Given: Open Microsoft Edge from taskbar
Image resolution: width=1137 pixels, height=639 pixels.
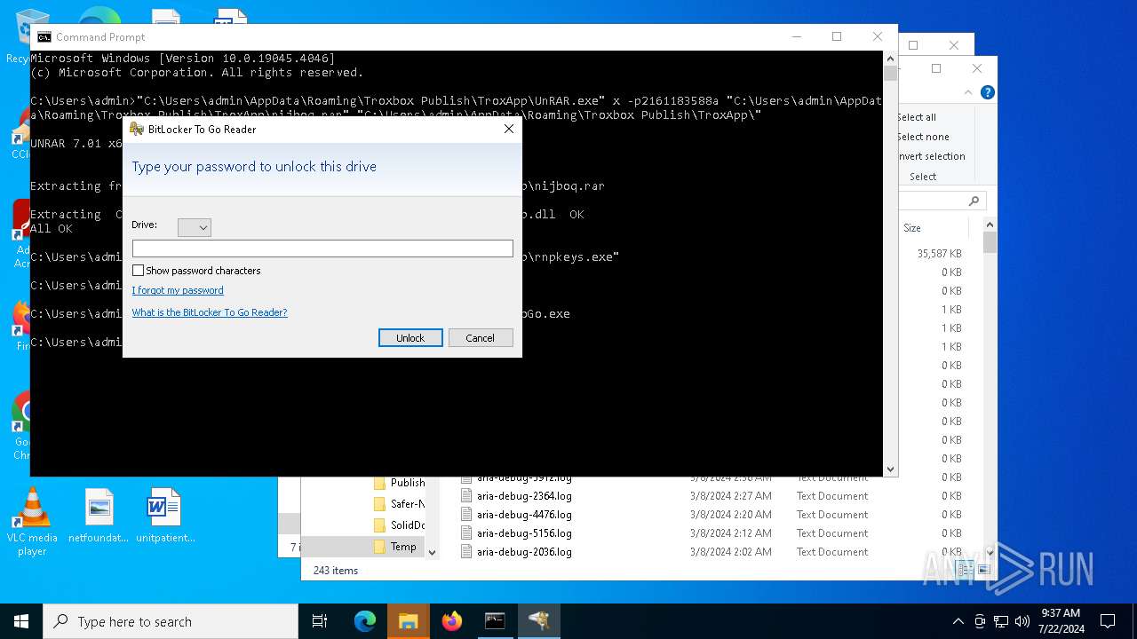Looking at the screenshot, I should [x=365, y=621].
